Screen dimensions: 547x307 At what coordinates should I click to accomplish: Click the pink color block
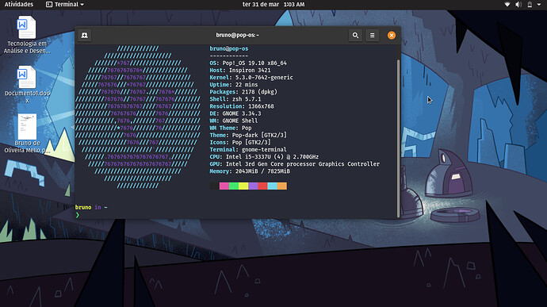(224, 186)
